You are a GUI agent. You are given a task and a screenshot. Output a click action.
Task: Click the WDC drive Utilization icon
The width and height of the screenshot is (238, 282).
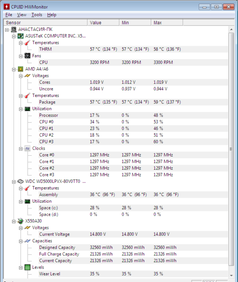28,201
